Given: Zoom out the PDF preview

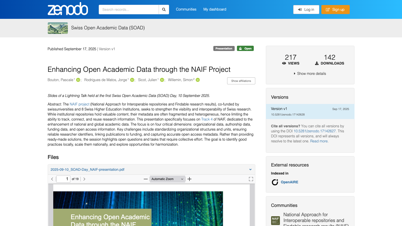Looking at the screenshot, I should pos(146,179).
